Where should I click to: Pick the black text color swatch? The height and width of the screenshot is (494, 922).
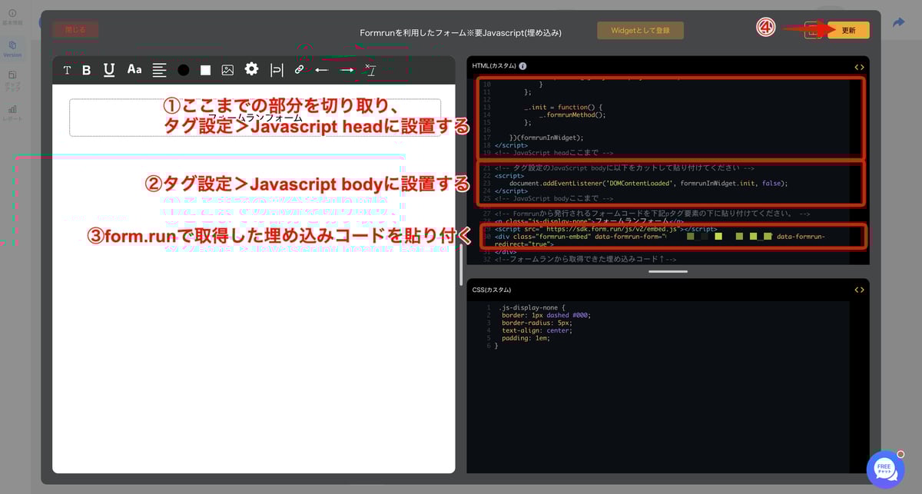coord(183,70)
